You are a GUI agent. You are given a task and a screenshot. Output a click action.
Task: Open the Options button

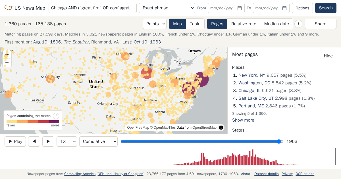coord(302,8)
